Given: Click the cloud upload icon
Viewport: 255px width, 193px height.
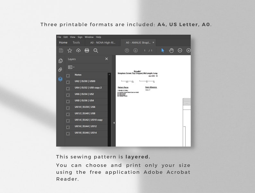Looking at the screenshot, I should (78, 51).
